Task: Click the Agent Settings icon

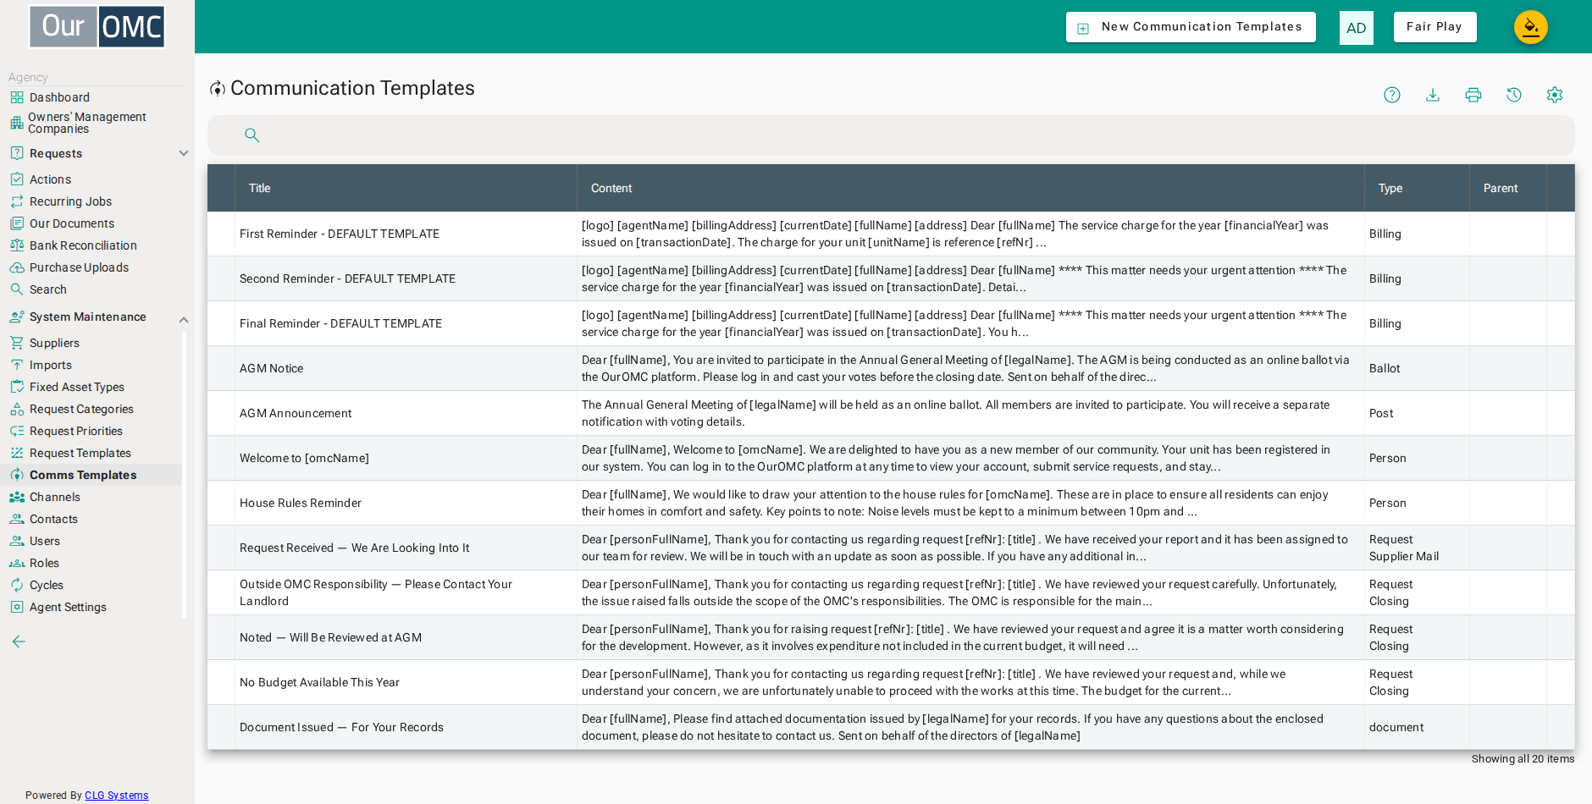Action: pyautogui.click(x=17, y=607)
